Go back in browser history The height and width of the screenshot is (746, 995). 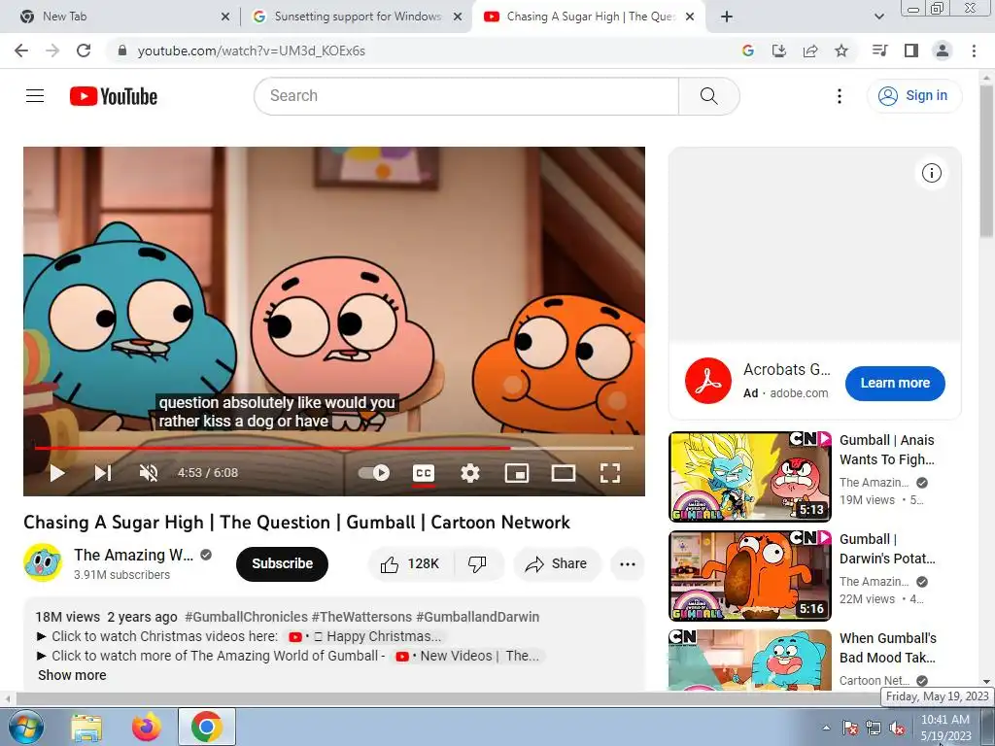[21, 51]
